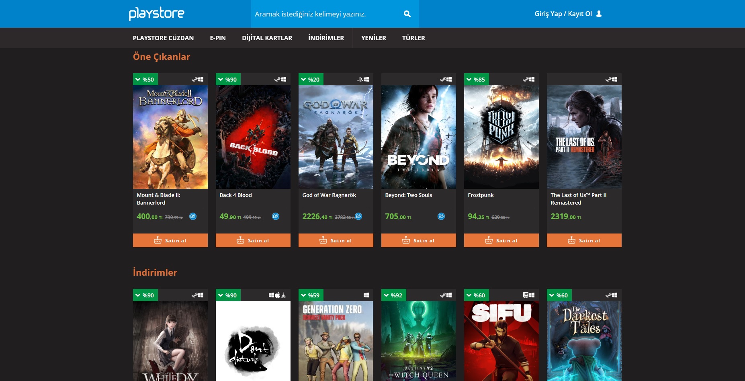Click the 'Frostpunk' title text
The image size is (745, 381).
point(481,195)
